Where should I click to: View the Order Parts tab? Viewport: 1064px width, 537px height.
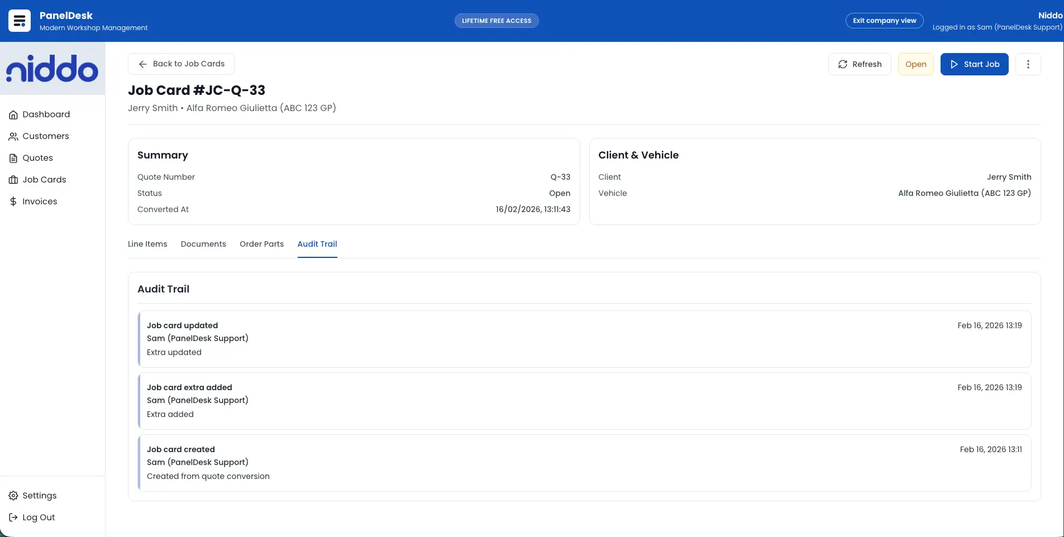[x=261, y=244]
